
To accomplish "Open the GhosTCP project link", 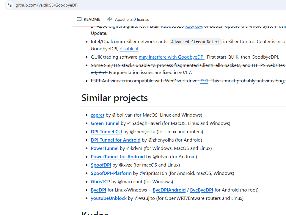I will (100, 182).
